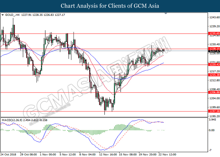
Task: Click the 1204.00 price axis value
Action: click(214, 98)
